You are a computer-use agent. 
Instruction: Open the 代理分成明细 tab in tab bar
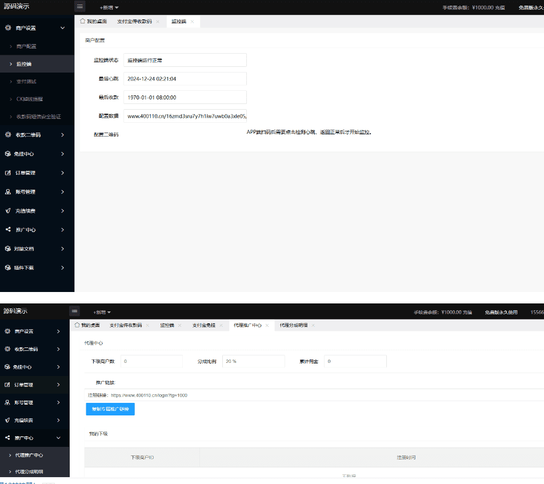[294, 325]
